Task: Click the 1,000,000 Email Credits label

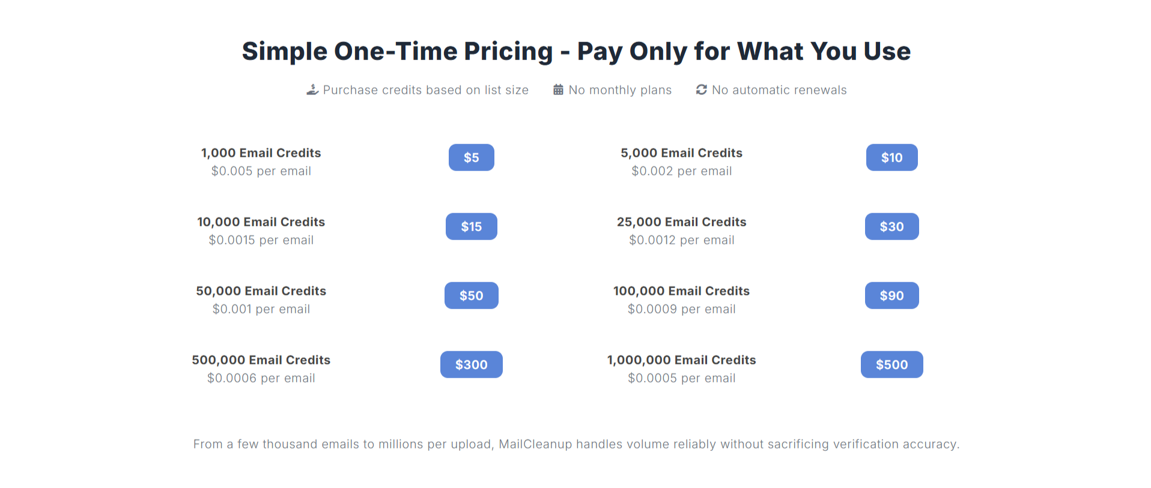Action: (681, 360)
